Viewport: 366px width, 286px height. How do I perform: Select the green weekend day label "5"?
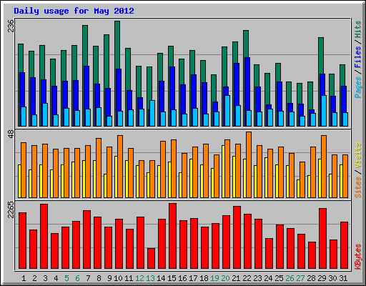click(x=66, y=278)
